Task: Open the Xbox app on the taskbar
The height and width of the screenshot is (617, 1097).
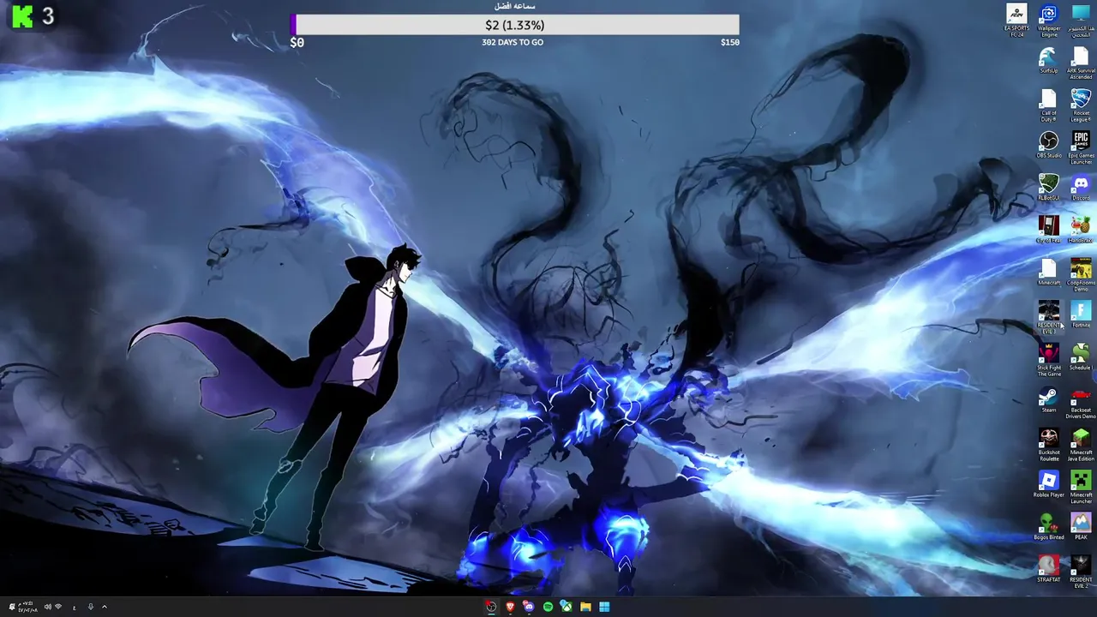Action: [566, 607]
